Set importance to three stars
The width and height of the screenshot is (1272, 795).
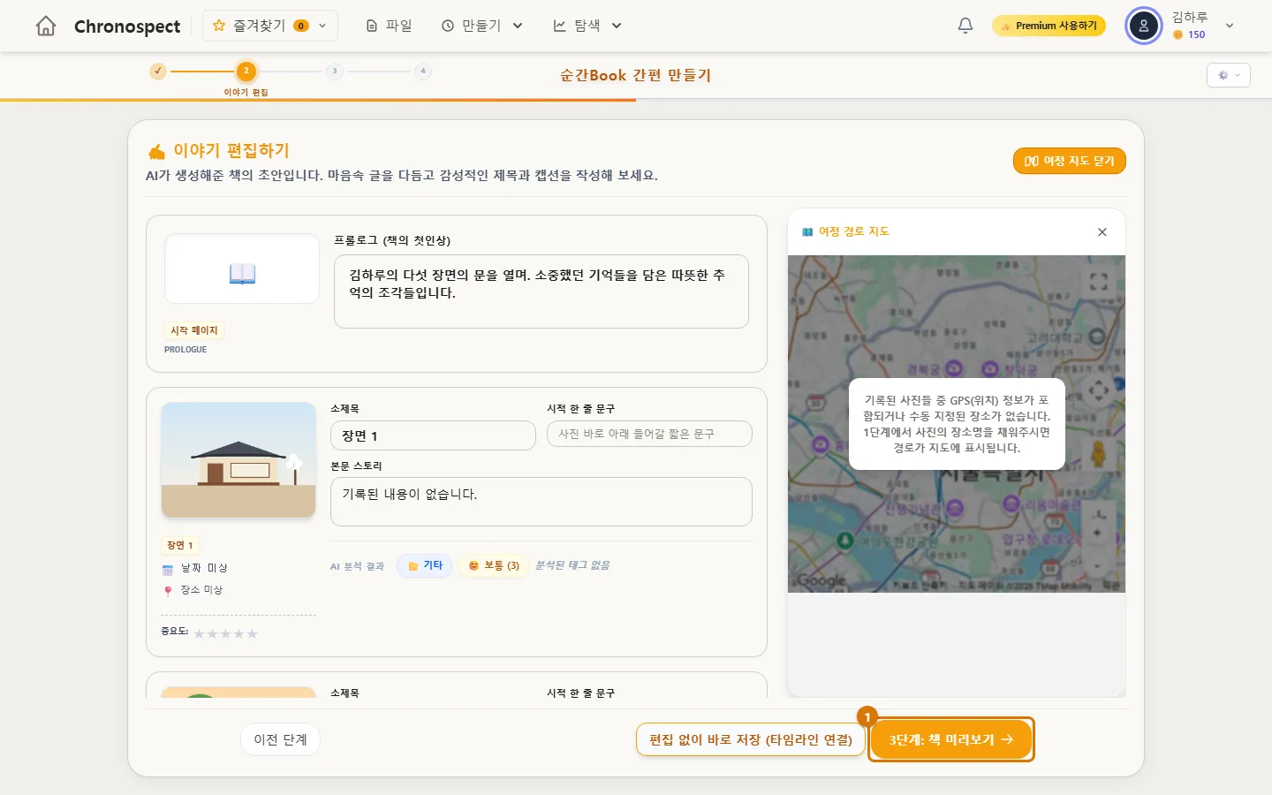point(226,634)
